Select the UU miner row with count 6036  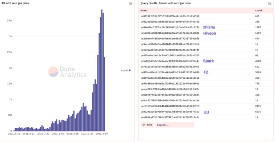(170, 112)
